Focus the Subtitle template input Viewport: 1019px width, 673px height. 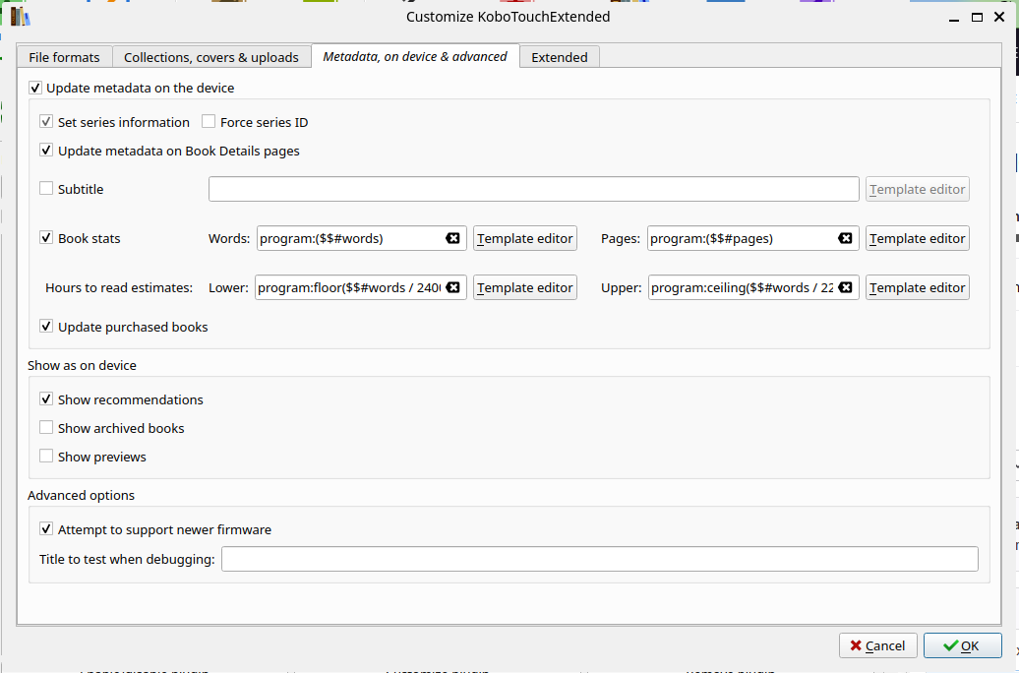click(x=533, y=189)
